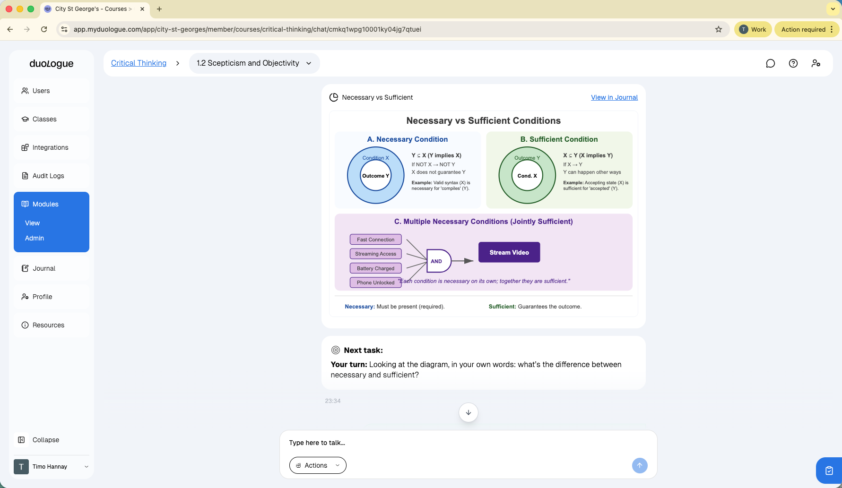Open a new browser tab
The height and width of the screenshot is (488, 842).
159,9
